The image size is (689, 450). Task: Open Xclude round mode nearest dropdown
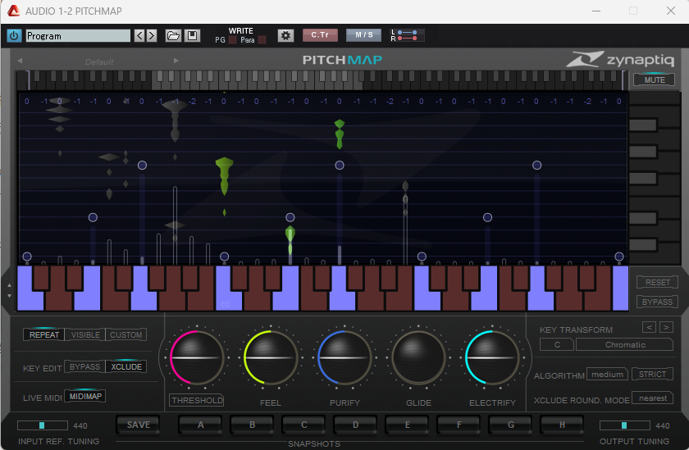coord(653,398)
